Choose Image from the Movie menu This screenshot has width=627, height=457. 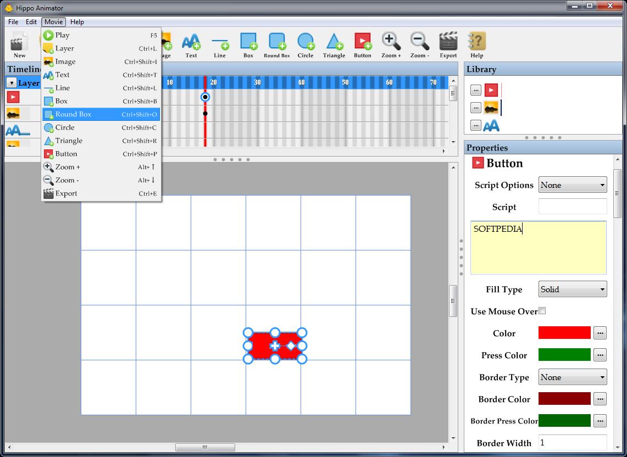(x=101, y=62)
